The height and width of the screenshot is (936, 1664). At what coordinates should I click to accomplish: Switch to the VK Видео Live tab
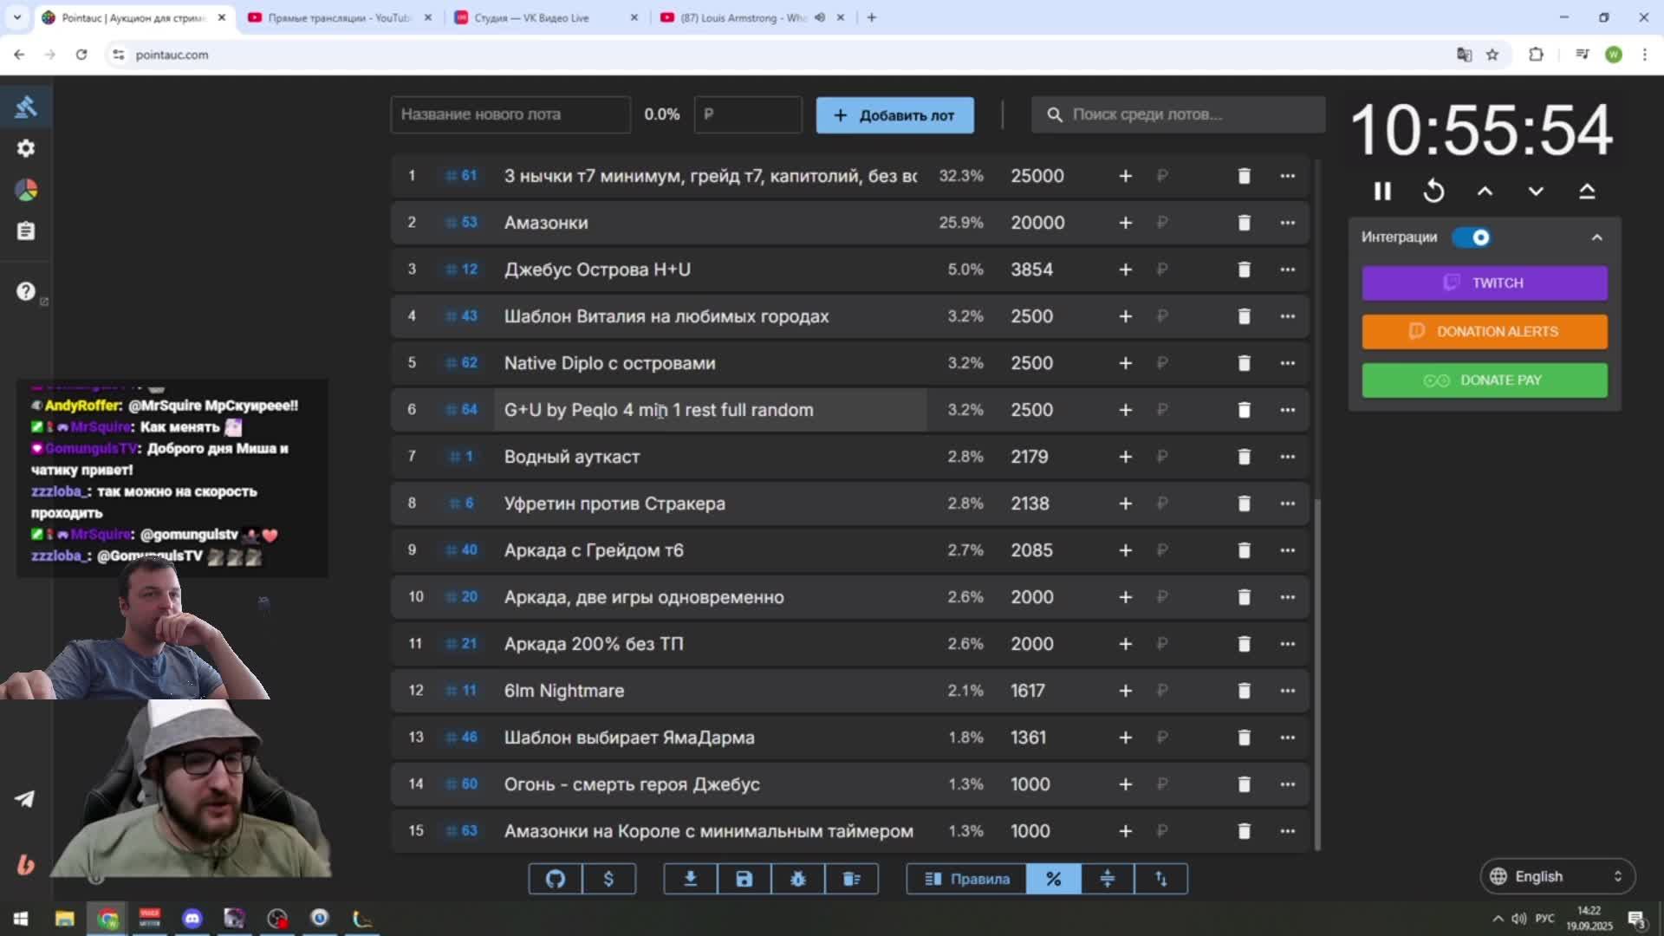532,17
